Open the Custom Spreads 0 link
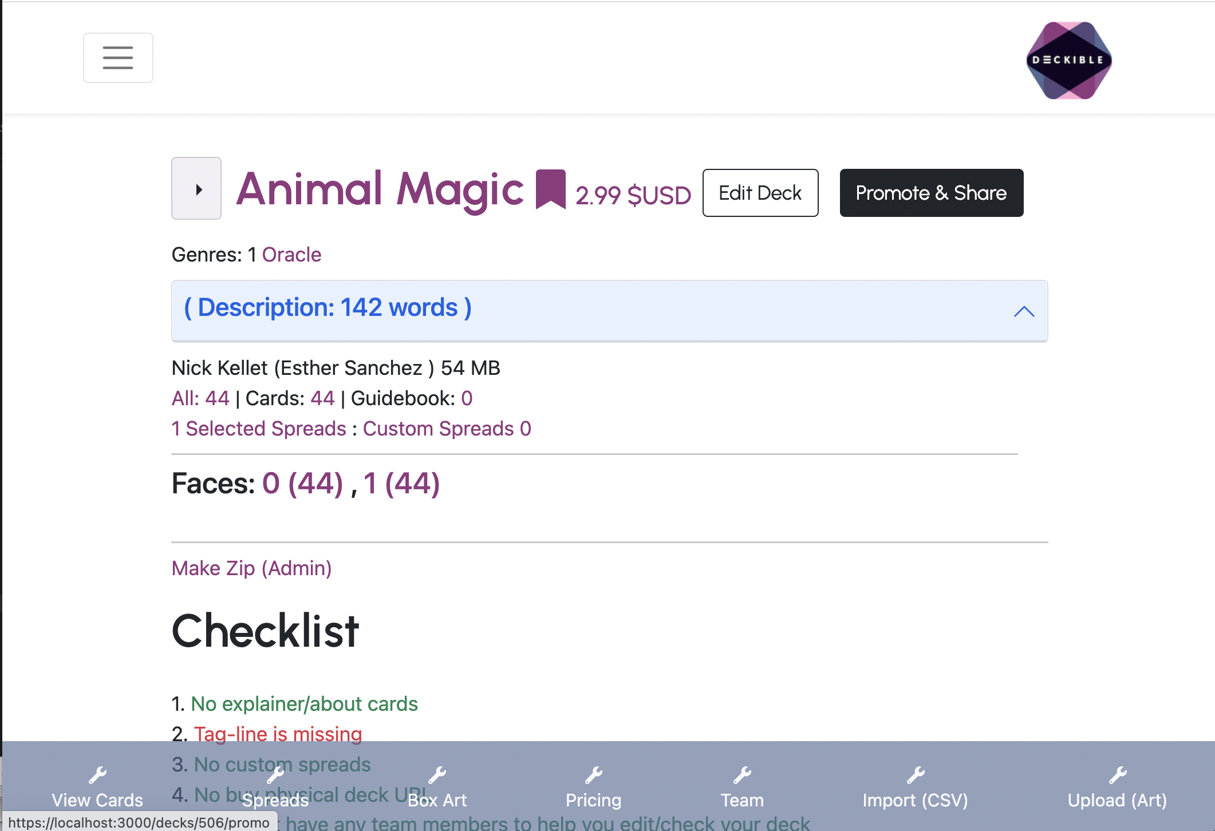Image resolution: width=1215 pixels, height=831 pixels. point(447,429)
